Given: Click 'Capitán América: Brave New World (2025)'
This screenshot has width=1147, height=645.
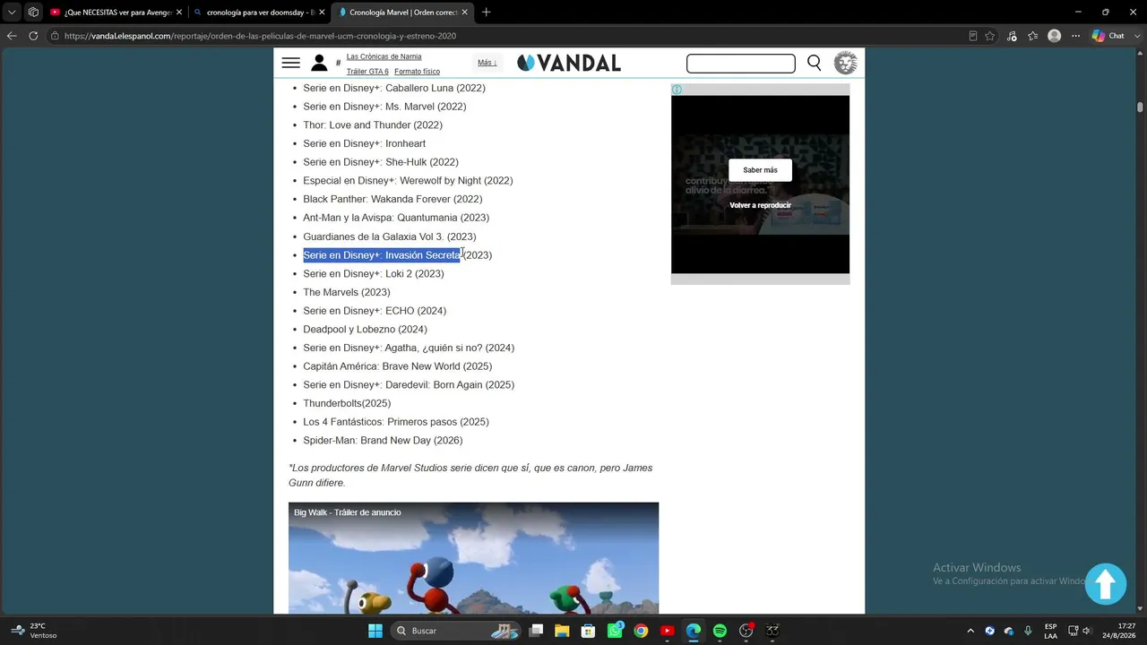Looking at the screenshot, I should [397, 366].
